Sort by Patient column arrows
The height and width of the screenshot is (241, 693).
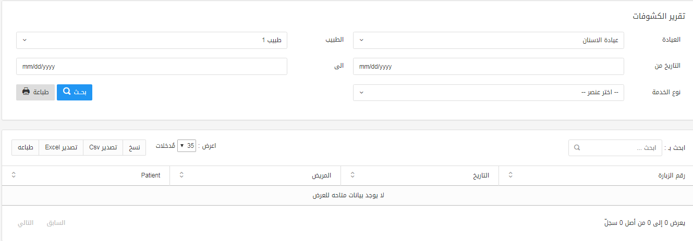[x=14, y=175]
